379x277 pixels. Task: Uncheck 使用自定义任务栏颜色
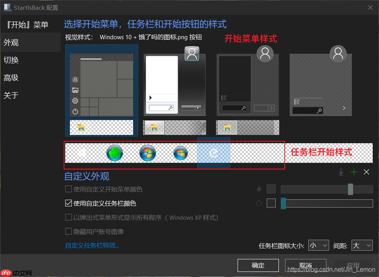68,203
